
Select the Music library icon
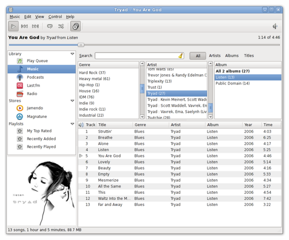20,69
